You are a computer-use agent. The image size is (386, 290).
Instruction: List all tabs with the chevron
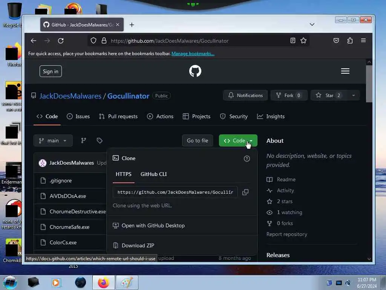312,25
